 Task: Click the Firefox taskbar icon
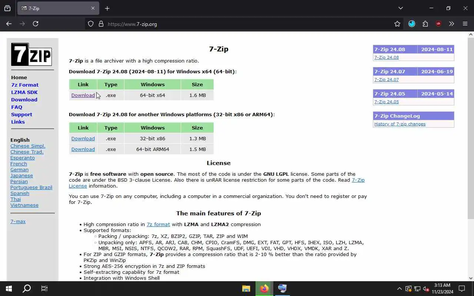pos(264,289)
